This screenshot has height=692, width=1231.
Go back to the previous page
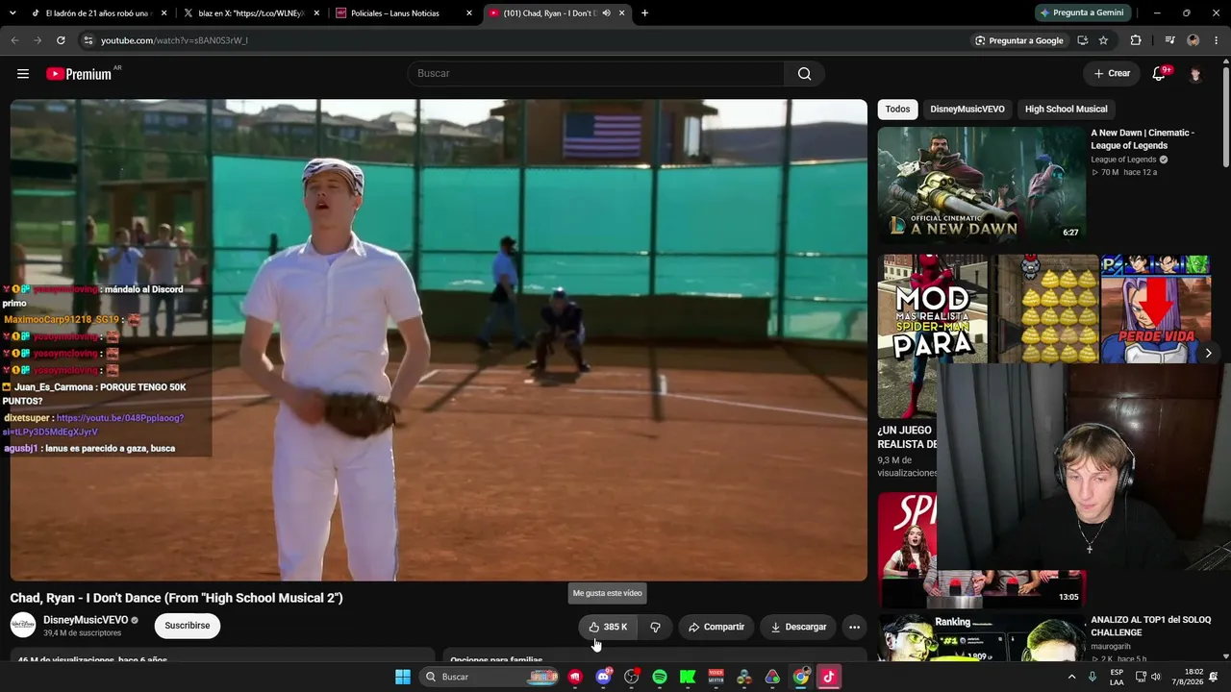(x=14, y=40)
